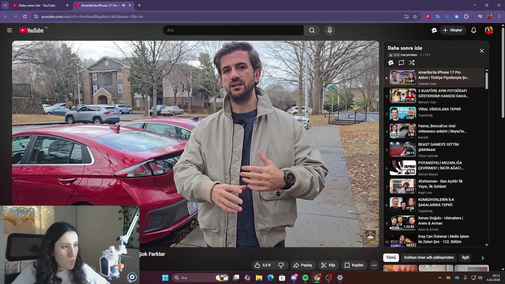505x284 pixels.
Task: Click the Oluştur create button
Action: tap(453, 30)
